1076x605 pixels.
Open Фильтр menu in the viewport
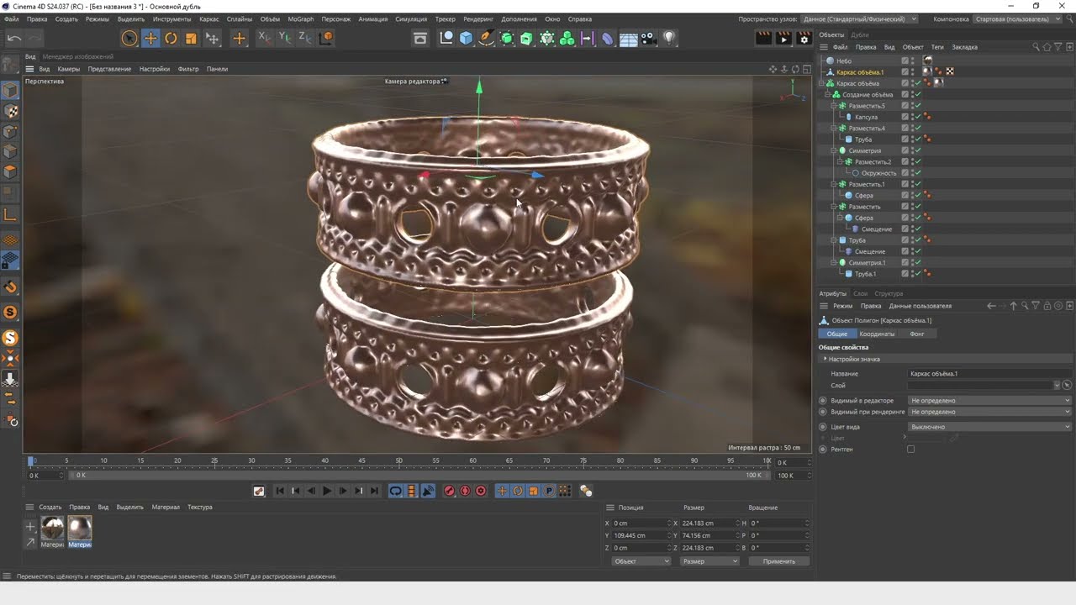point(188,69)
